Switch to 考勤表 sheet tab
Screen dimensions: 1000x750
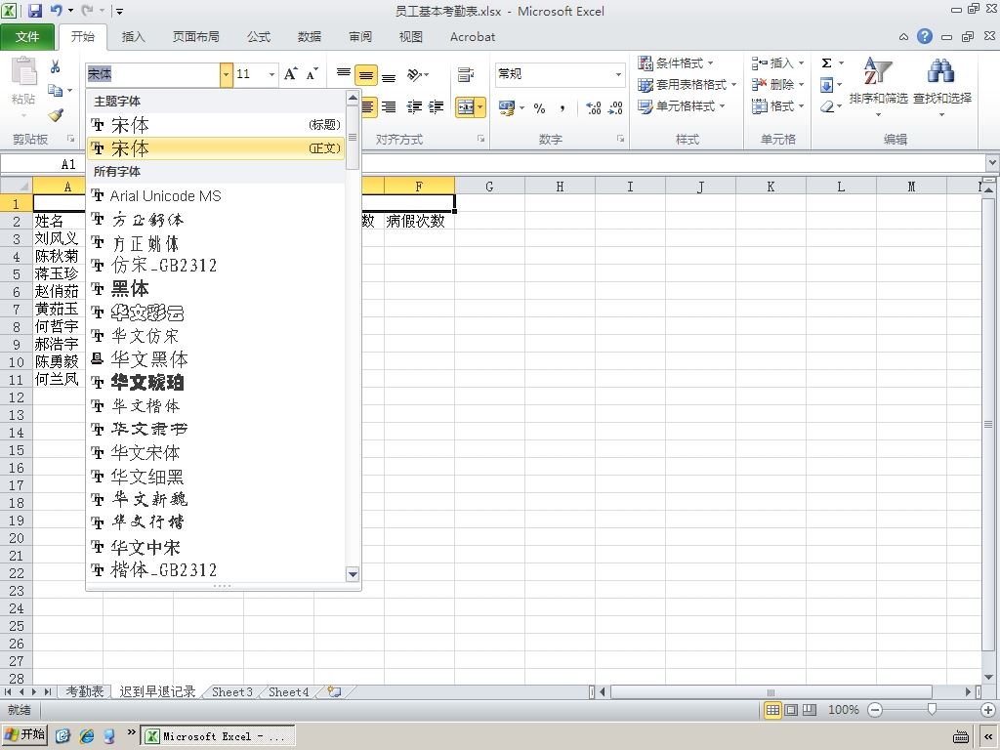pos(85,692)
